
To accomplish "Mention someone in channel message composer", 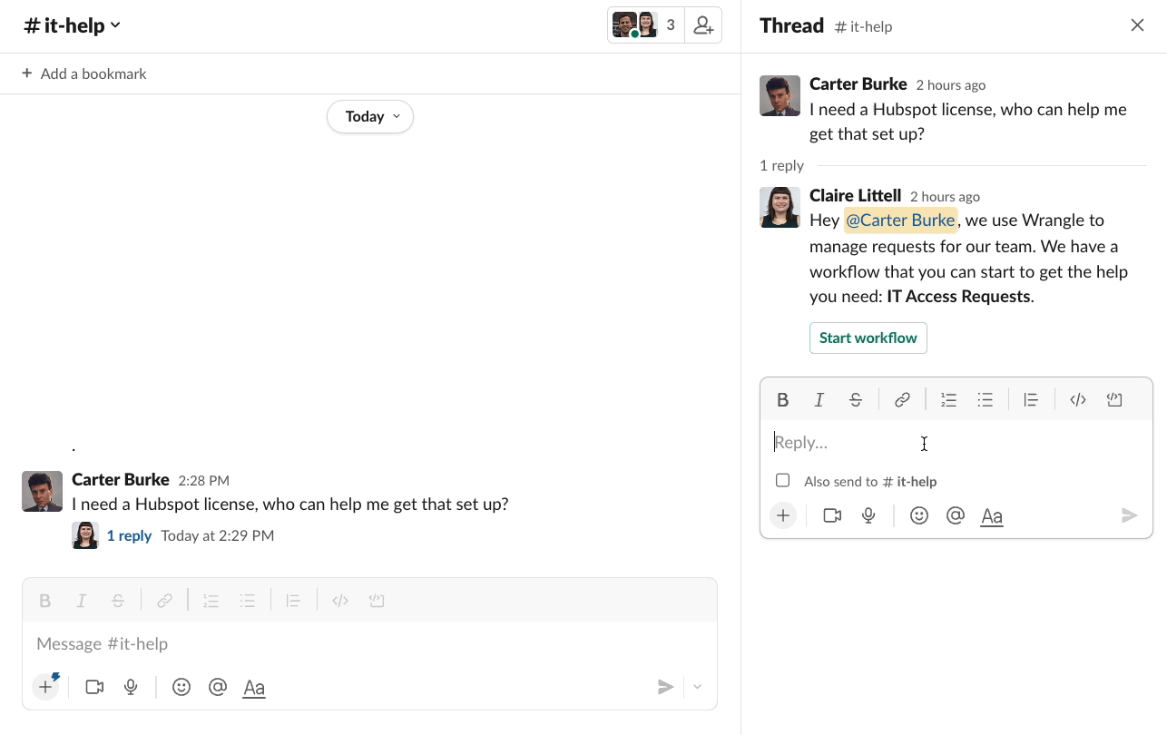I will click(218, 688).
